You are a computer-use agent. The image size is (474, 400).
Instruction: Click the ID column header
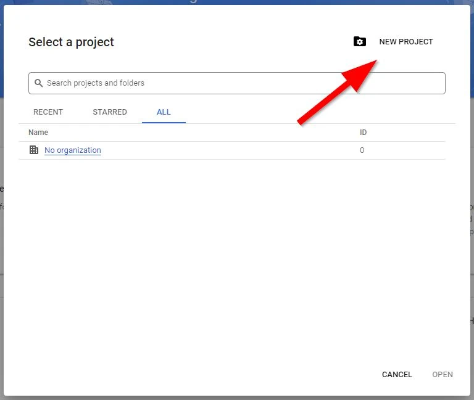pos(363,133)
